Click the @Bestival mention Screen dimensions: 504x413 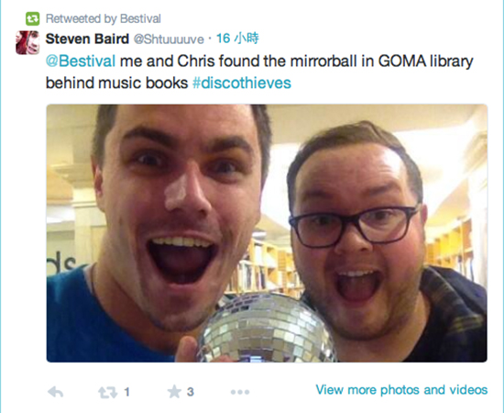pos(81,61)
